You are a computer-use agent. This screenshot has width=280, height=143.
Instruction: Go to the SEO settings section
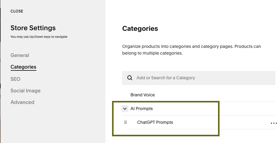click(15, 79)
